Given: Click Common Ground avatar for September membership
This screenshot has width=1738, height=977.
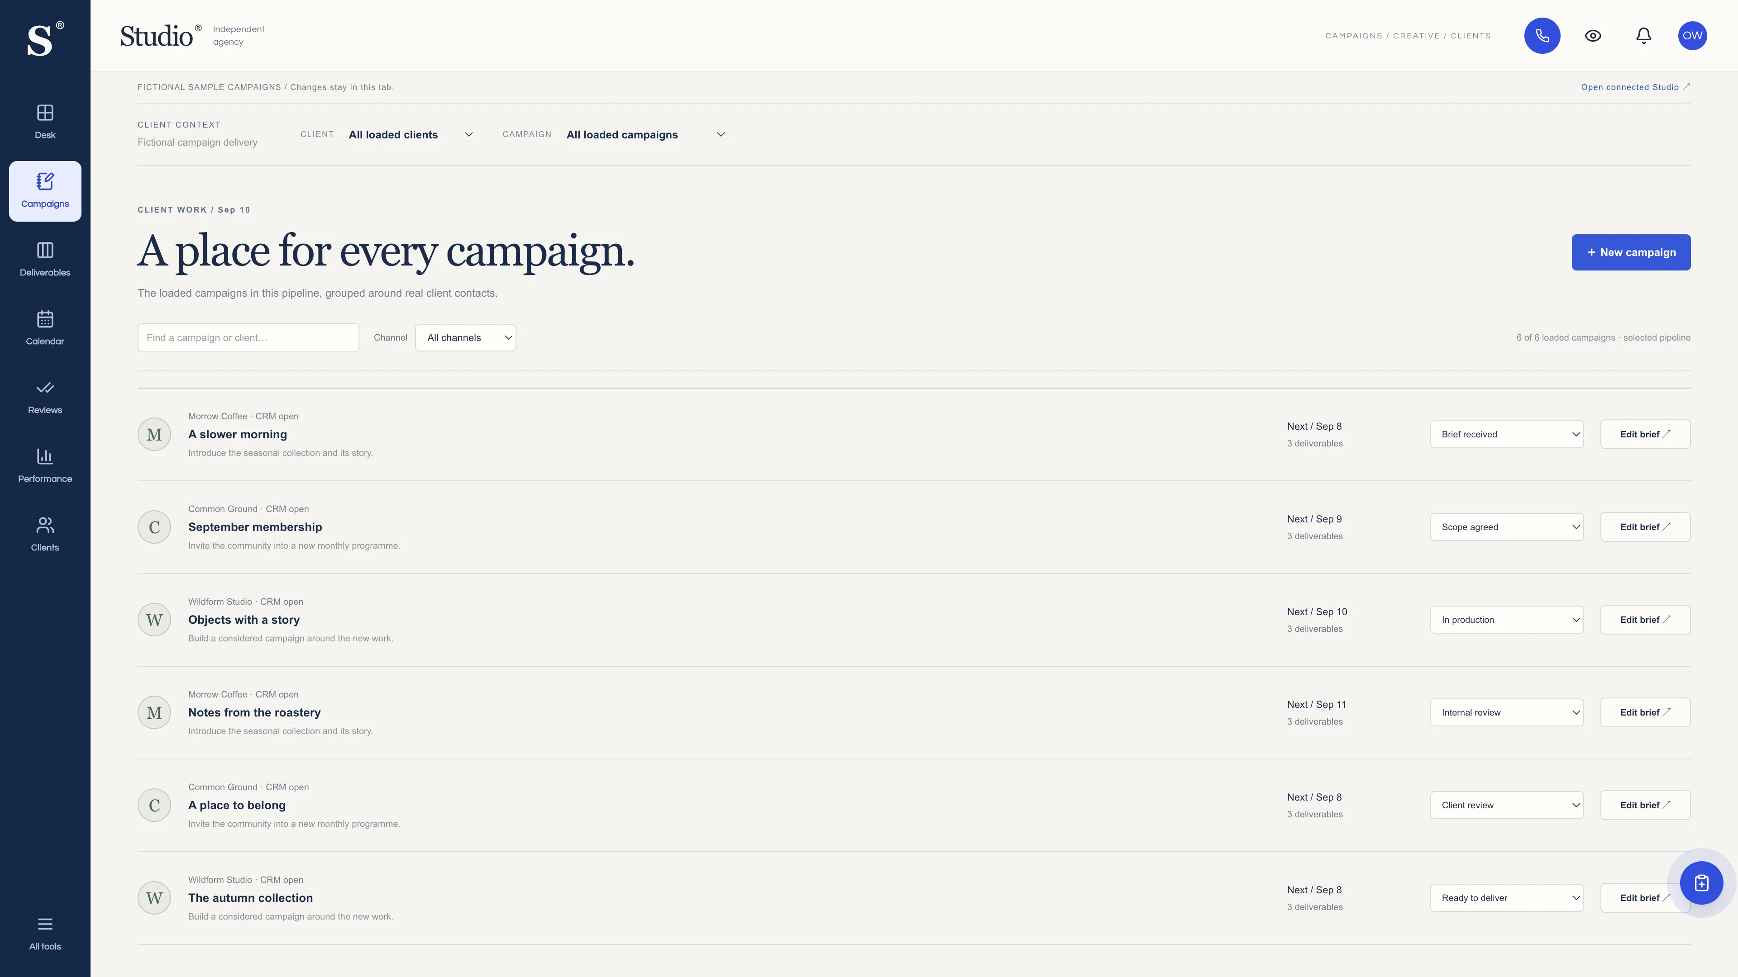Looking at the screenshot, I should pyautogui.click(x=154, y=527).
